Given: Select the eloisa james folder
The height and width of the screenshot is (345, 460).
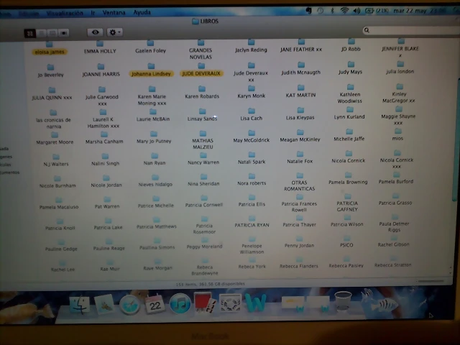Looking at the screenshot, I should coord(50,49).
